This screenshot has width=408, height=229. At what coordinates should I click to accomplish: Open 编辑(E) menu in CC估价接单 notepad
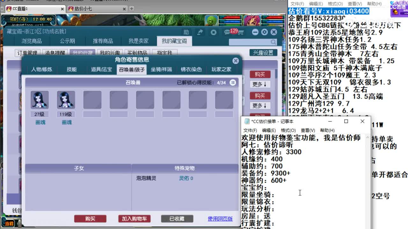(269, 130)
